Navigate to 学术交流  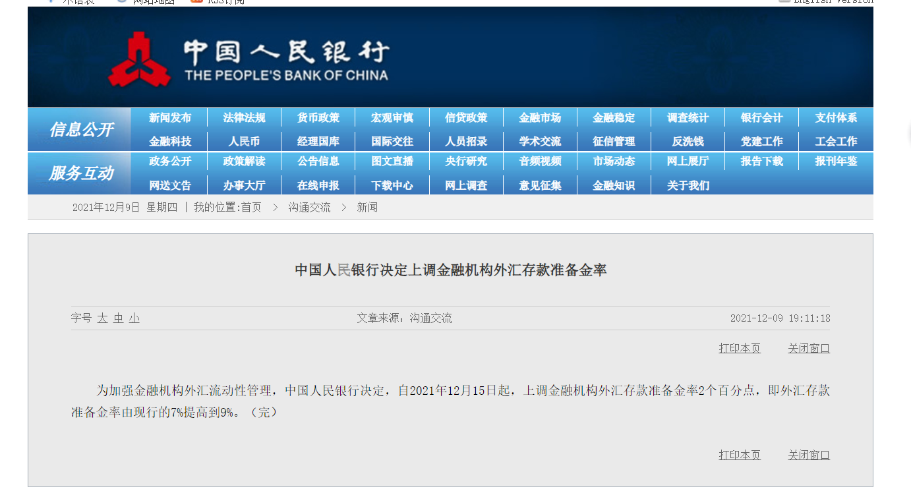click(x=540, y=141)
